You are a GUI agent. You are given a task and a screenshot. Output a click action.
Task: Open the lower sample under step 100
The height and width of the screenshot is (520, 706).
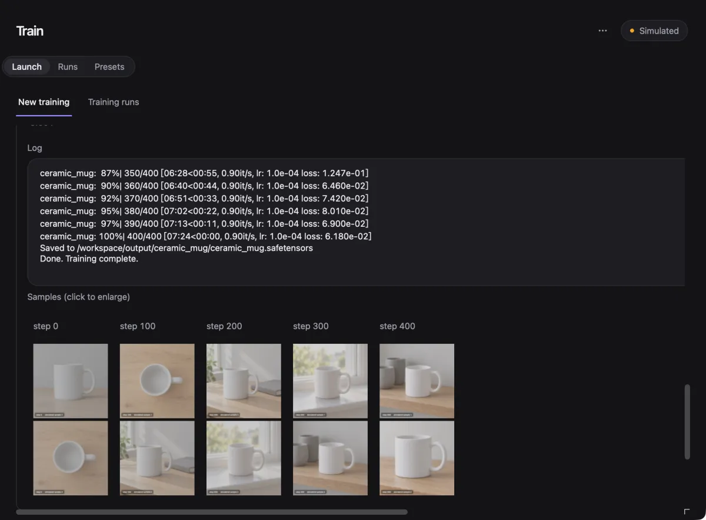[x=157, y=458]
